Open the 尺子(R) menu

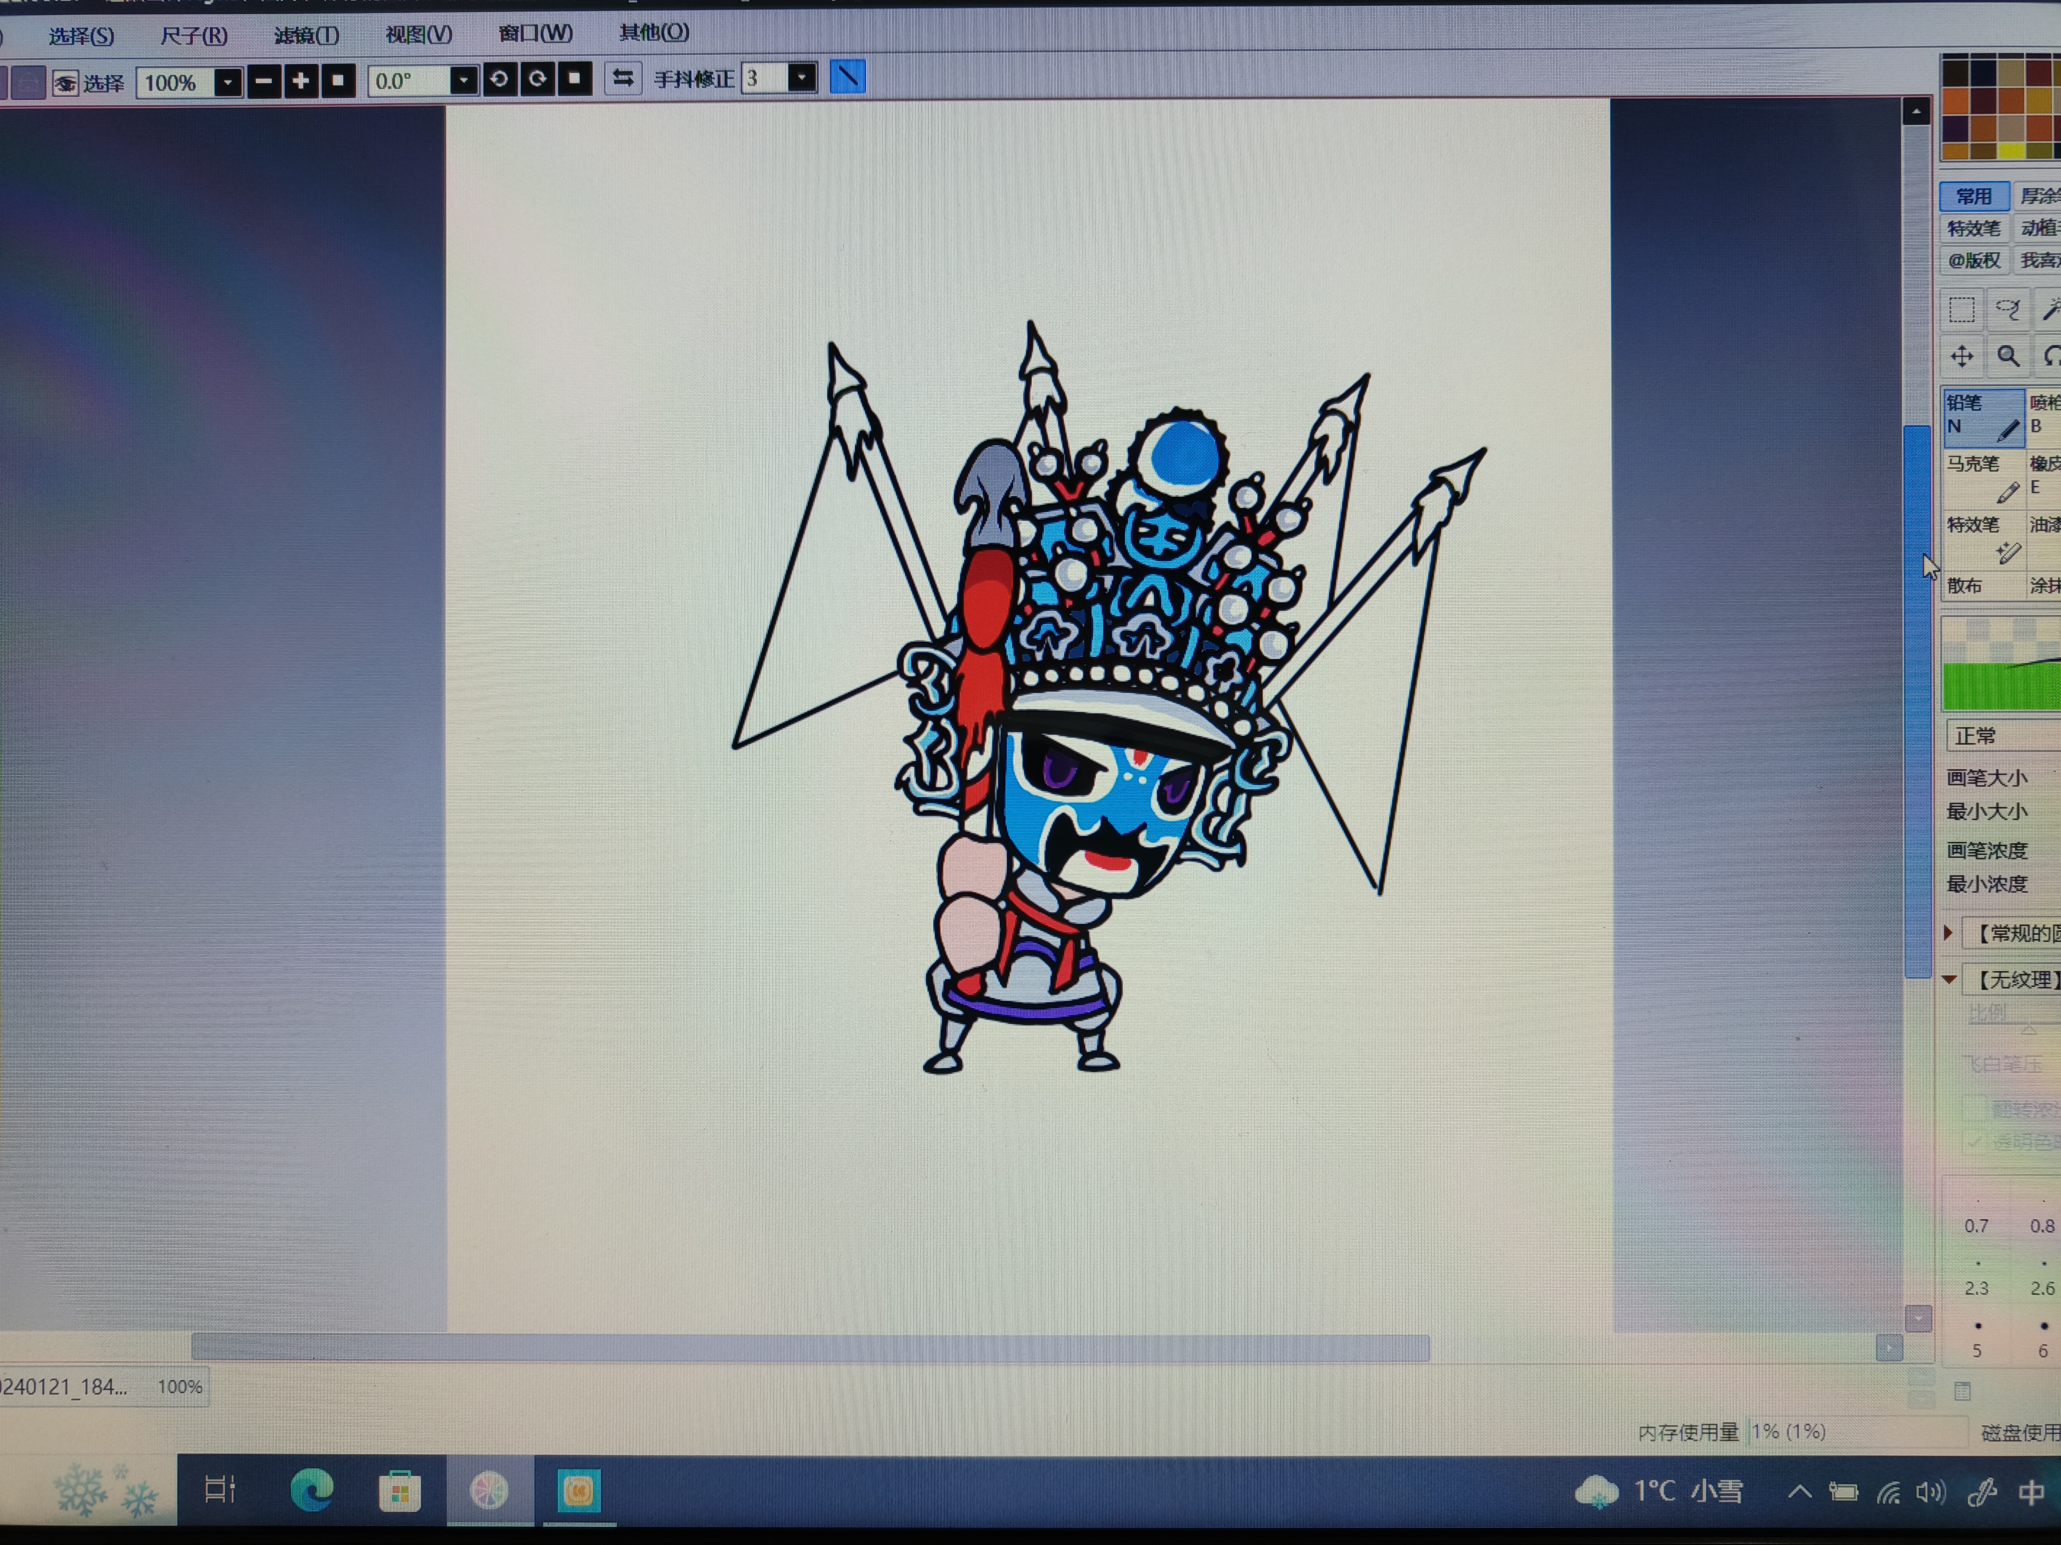pos(194,35)
